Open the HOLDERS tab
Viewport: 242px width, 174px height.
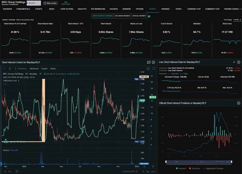(114, 9)
